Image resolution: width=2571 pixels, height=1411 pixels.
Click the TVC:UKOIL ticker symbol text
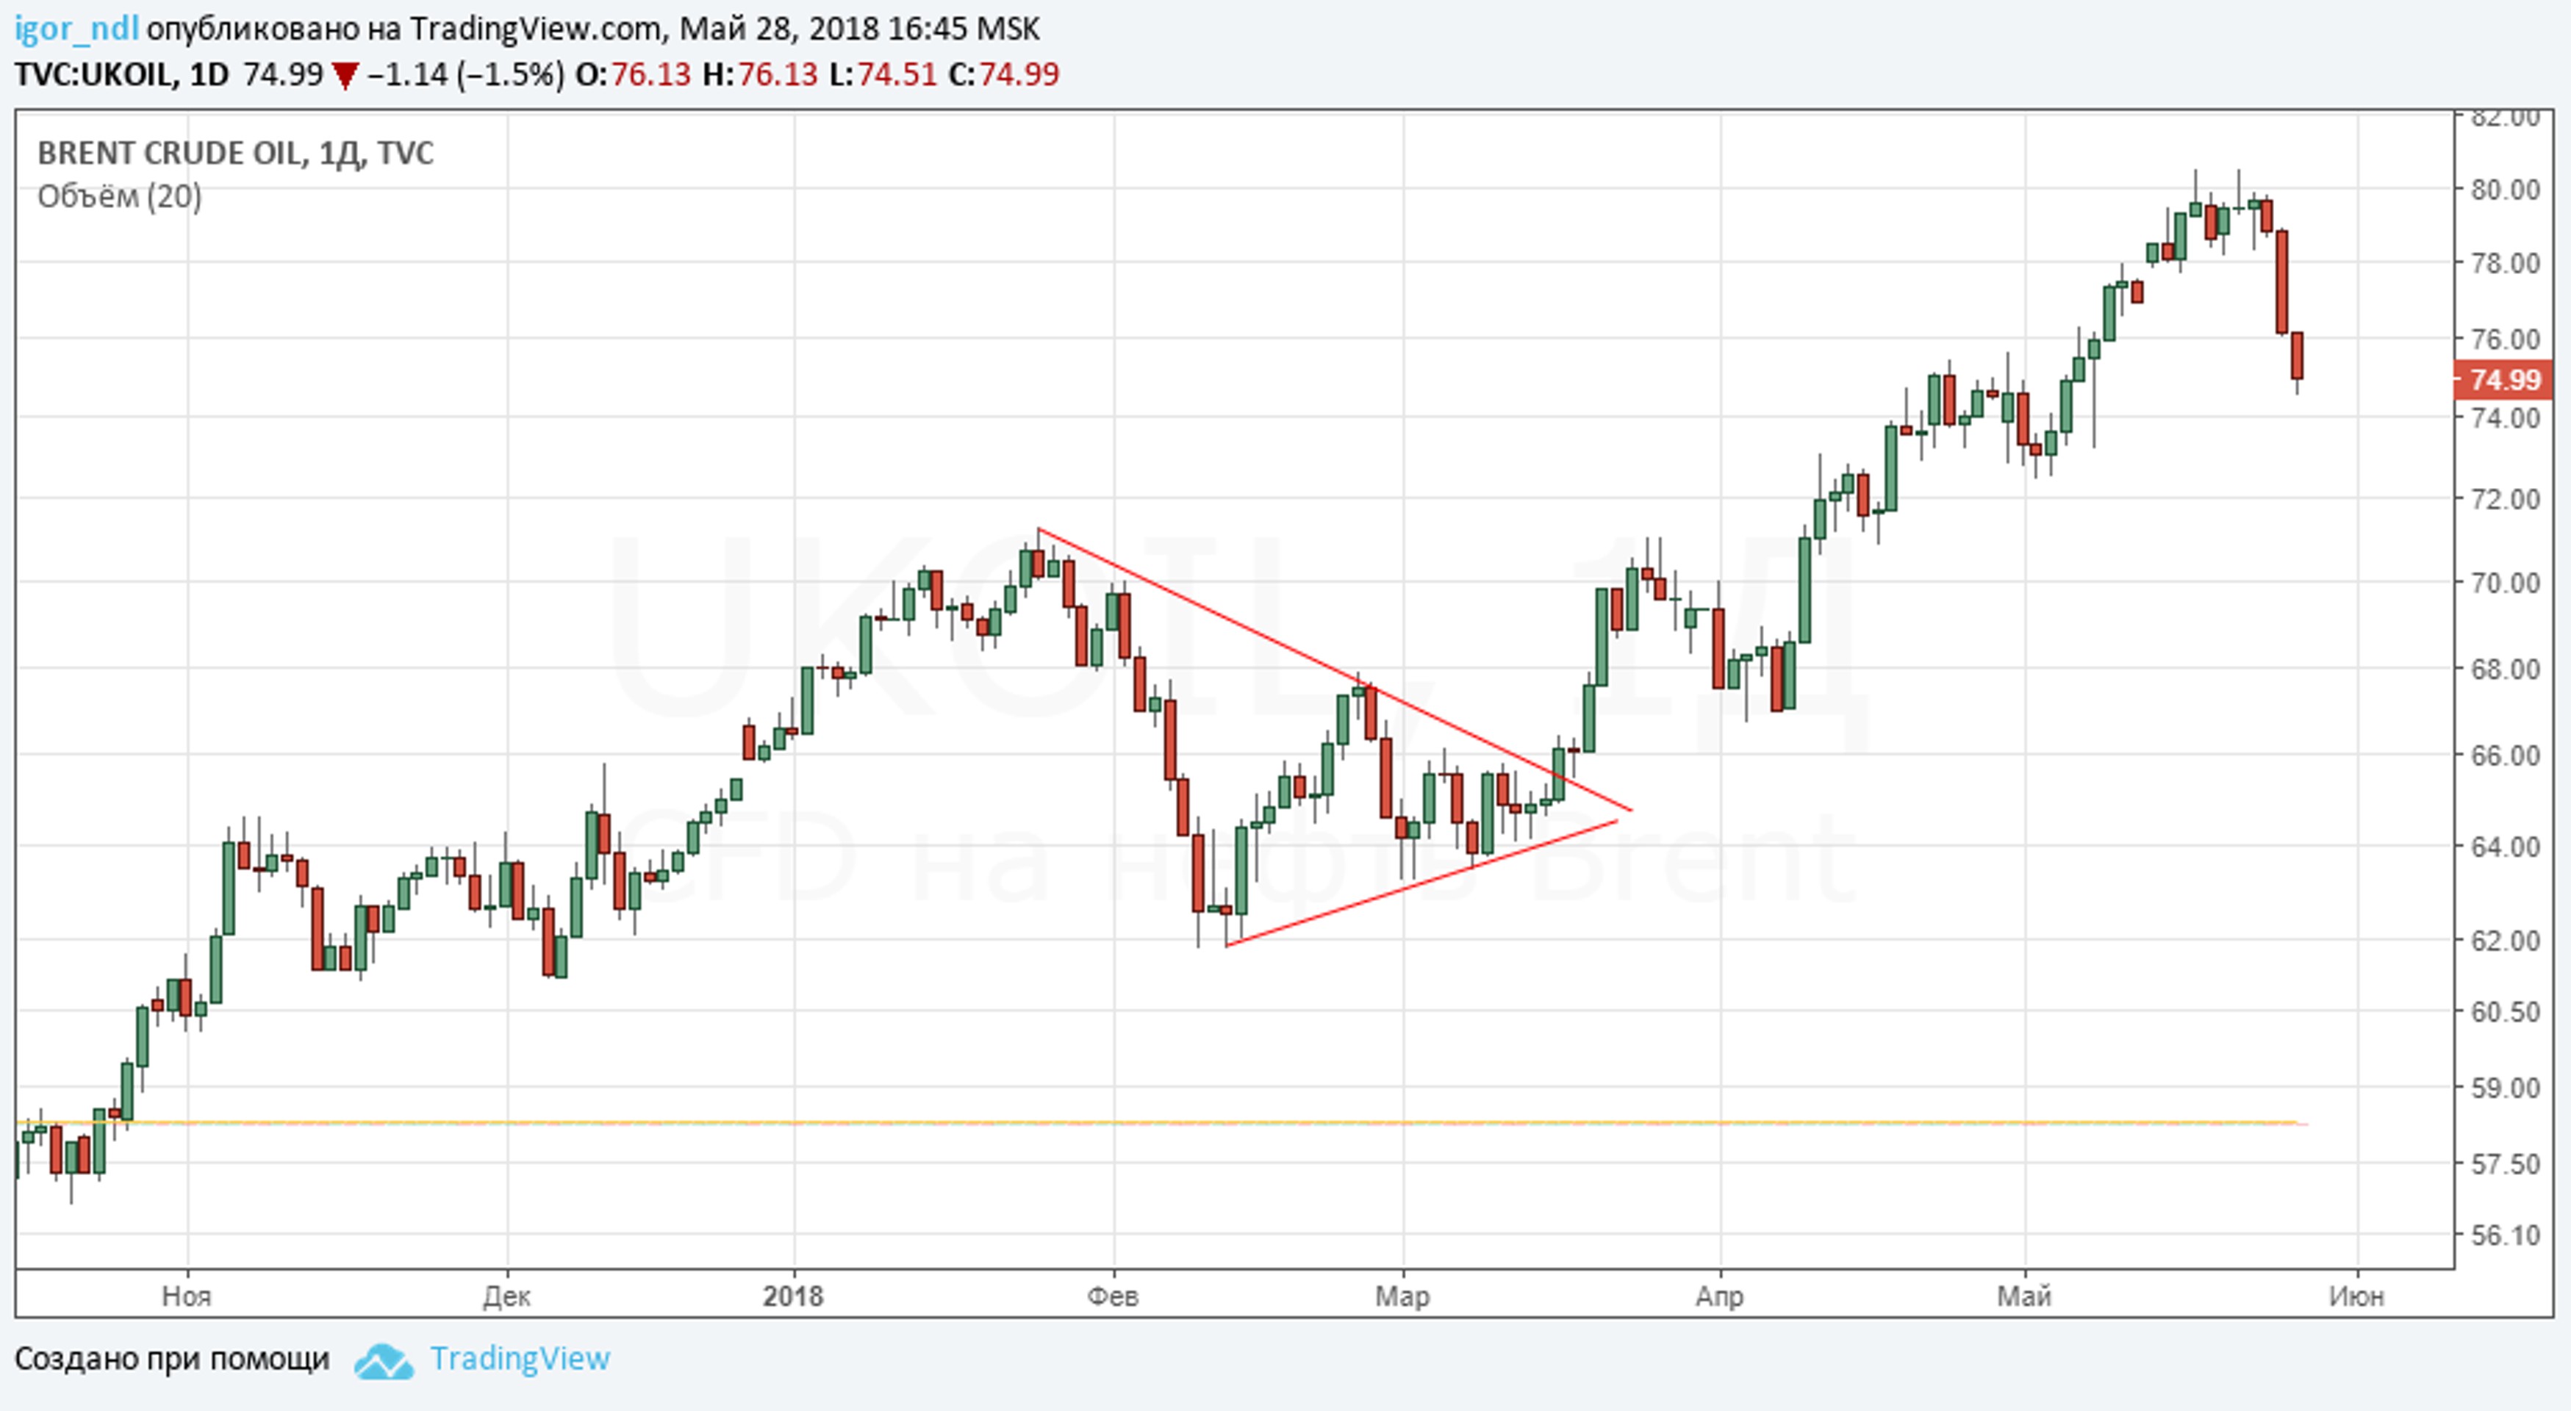94,75
